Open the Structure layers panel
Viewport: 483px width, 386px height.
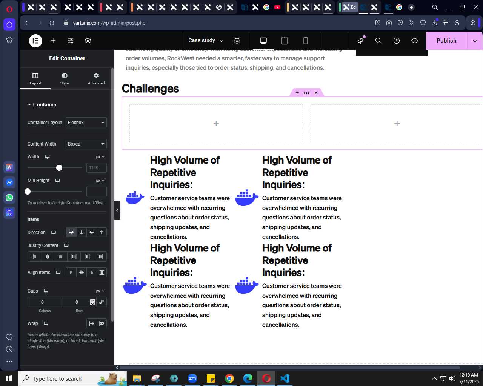(x=88, y=41)
